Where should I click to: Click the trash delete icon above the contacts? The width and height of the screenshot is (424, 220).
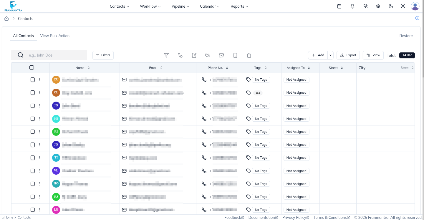coord(249,55)
